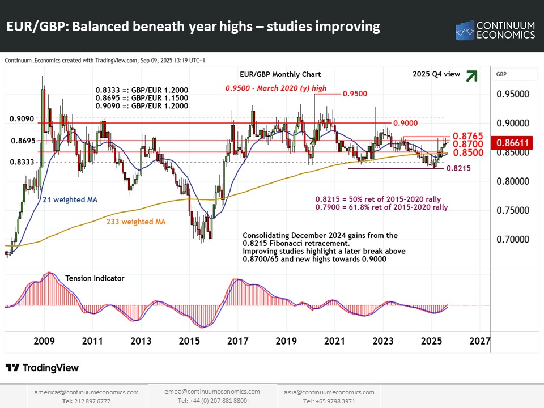Click the green 2025 Q4 view arrow
The image size is (544, 408).
(472, 75)
